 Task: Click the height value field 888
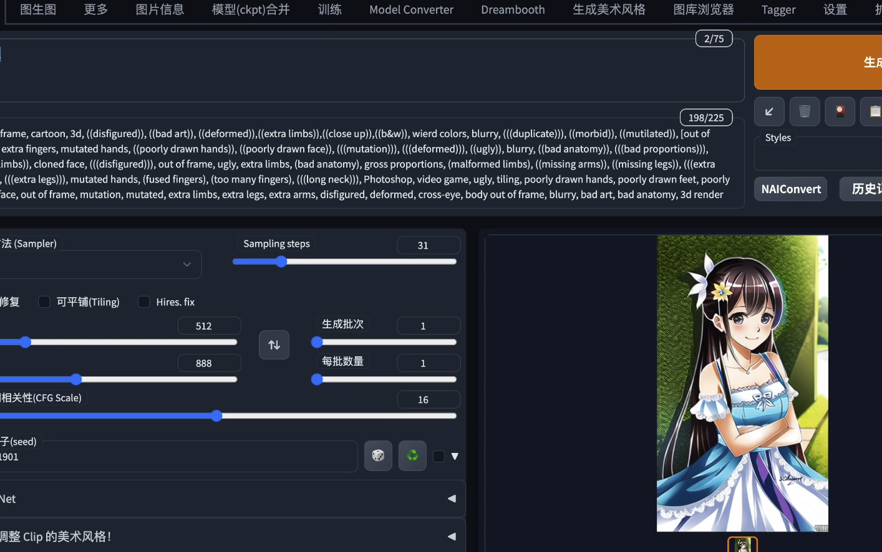[209, 363]
